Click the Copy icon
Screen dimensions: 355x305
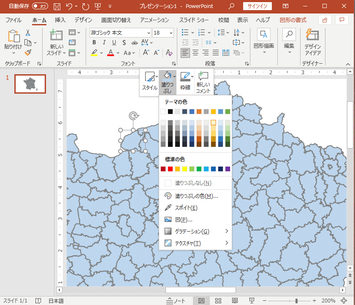(x=27, y=43)
